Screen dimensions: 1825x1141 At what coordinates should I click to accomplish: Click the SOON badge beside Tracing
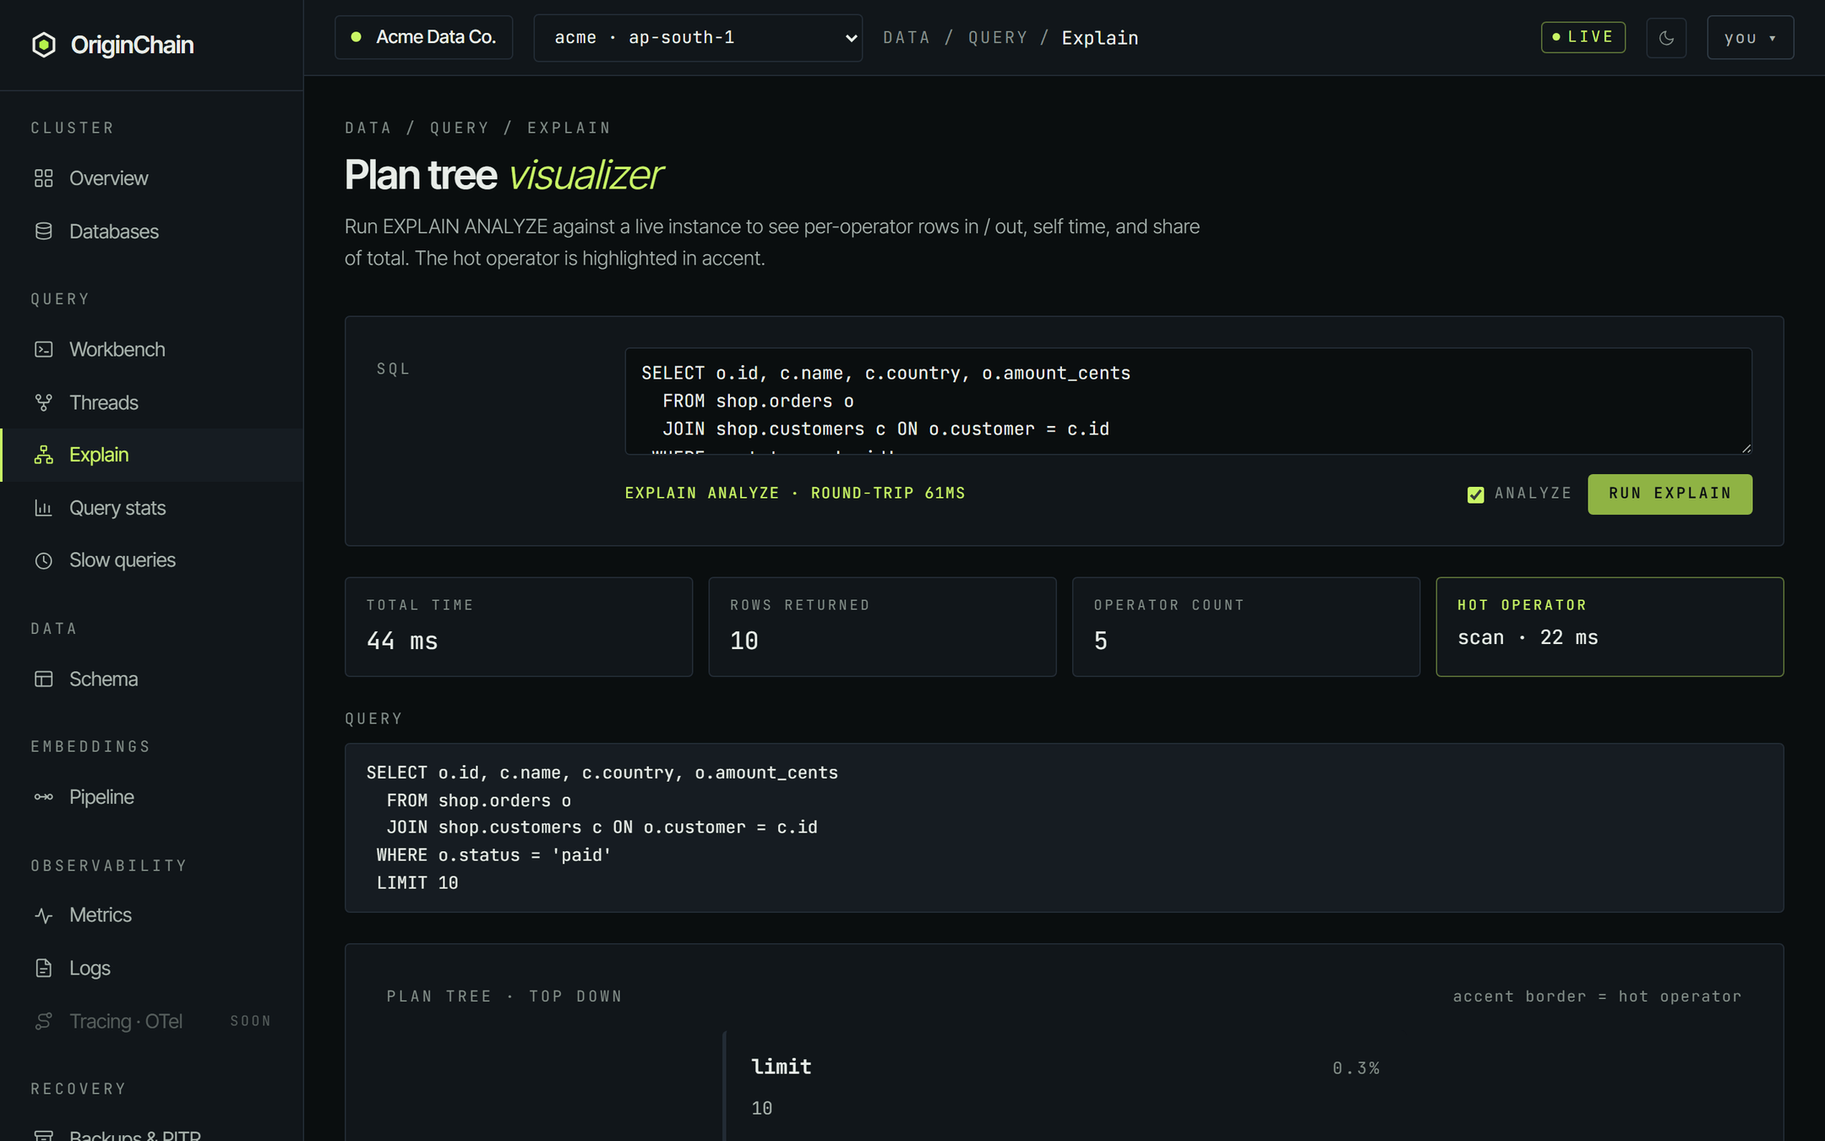tap(251, 1021)
